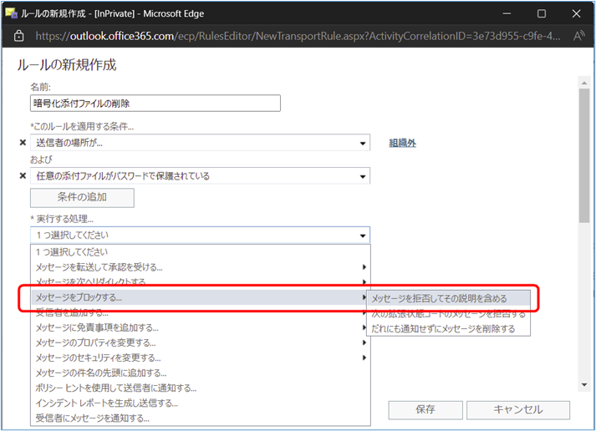This screenshot has height=431, width=596.
Task: Click the browser address bar URL
Action: pyautogui.click(x=298, y=36)
